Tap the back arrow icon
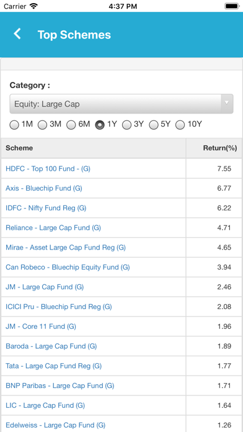Screen dimensions: 243x432 [17, 34]
